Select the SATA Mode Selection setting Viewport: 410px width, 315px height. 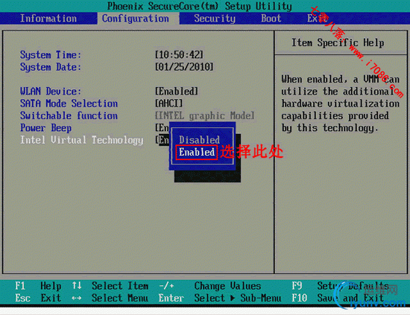(x=69, y=104)
